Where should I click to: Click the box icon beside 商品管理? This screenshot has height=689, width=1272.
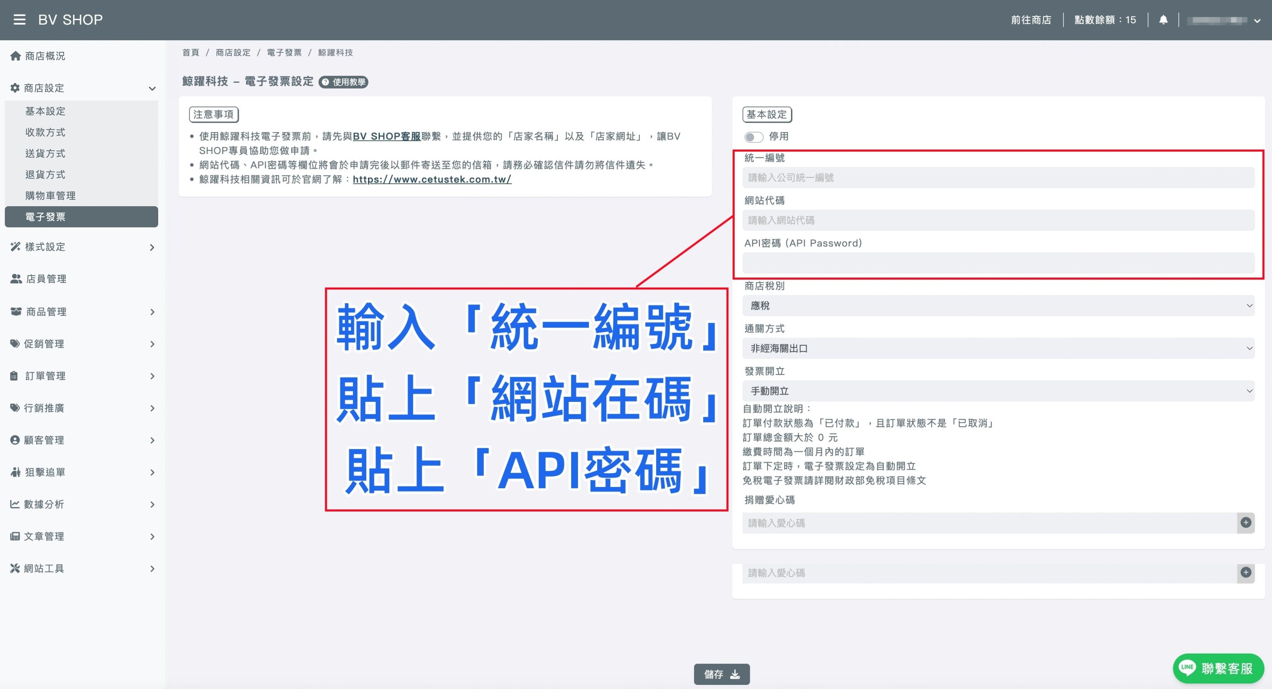coord(16,312)
